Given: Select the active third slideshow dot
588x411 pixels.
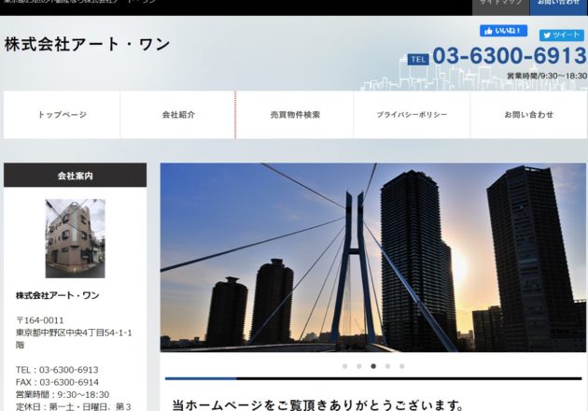Looking at the screenshot, I should coord(373,366).
